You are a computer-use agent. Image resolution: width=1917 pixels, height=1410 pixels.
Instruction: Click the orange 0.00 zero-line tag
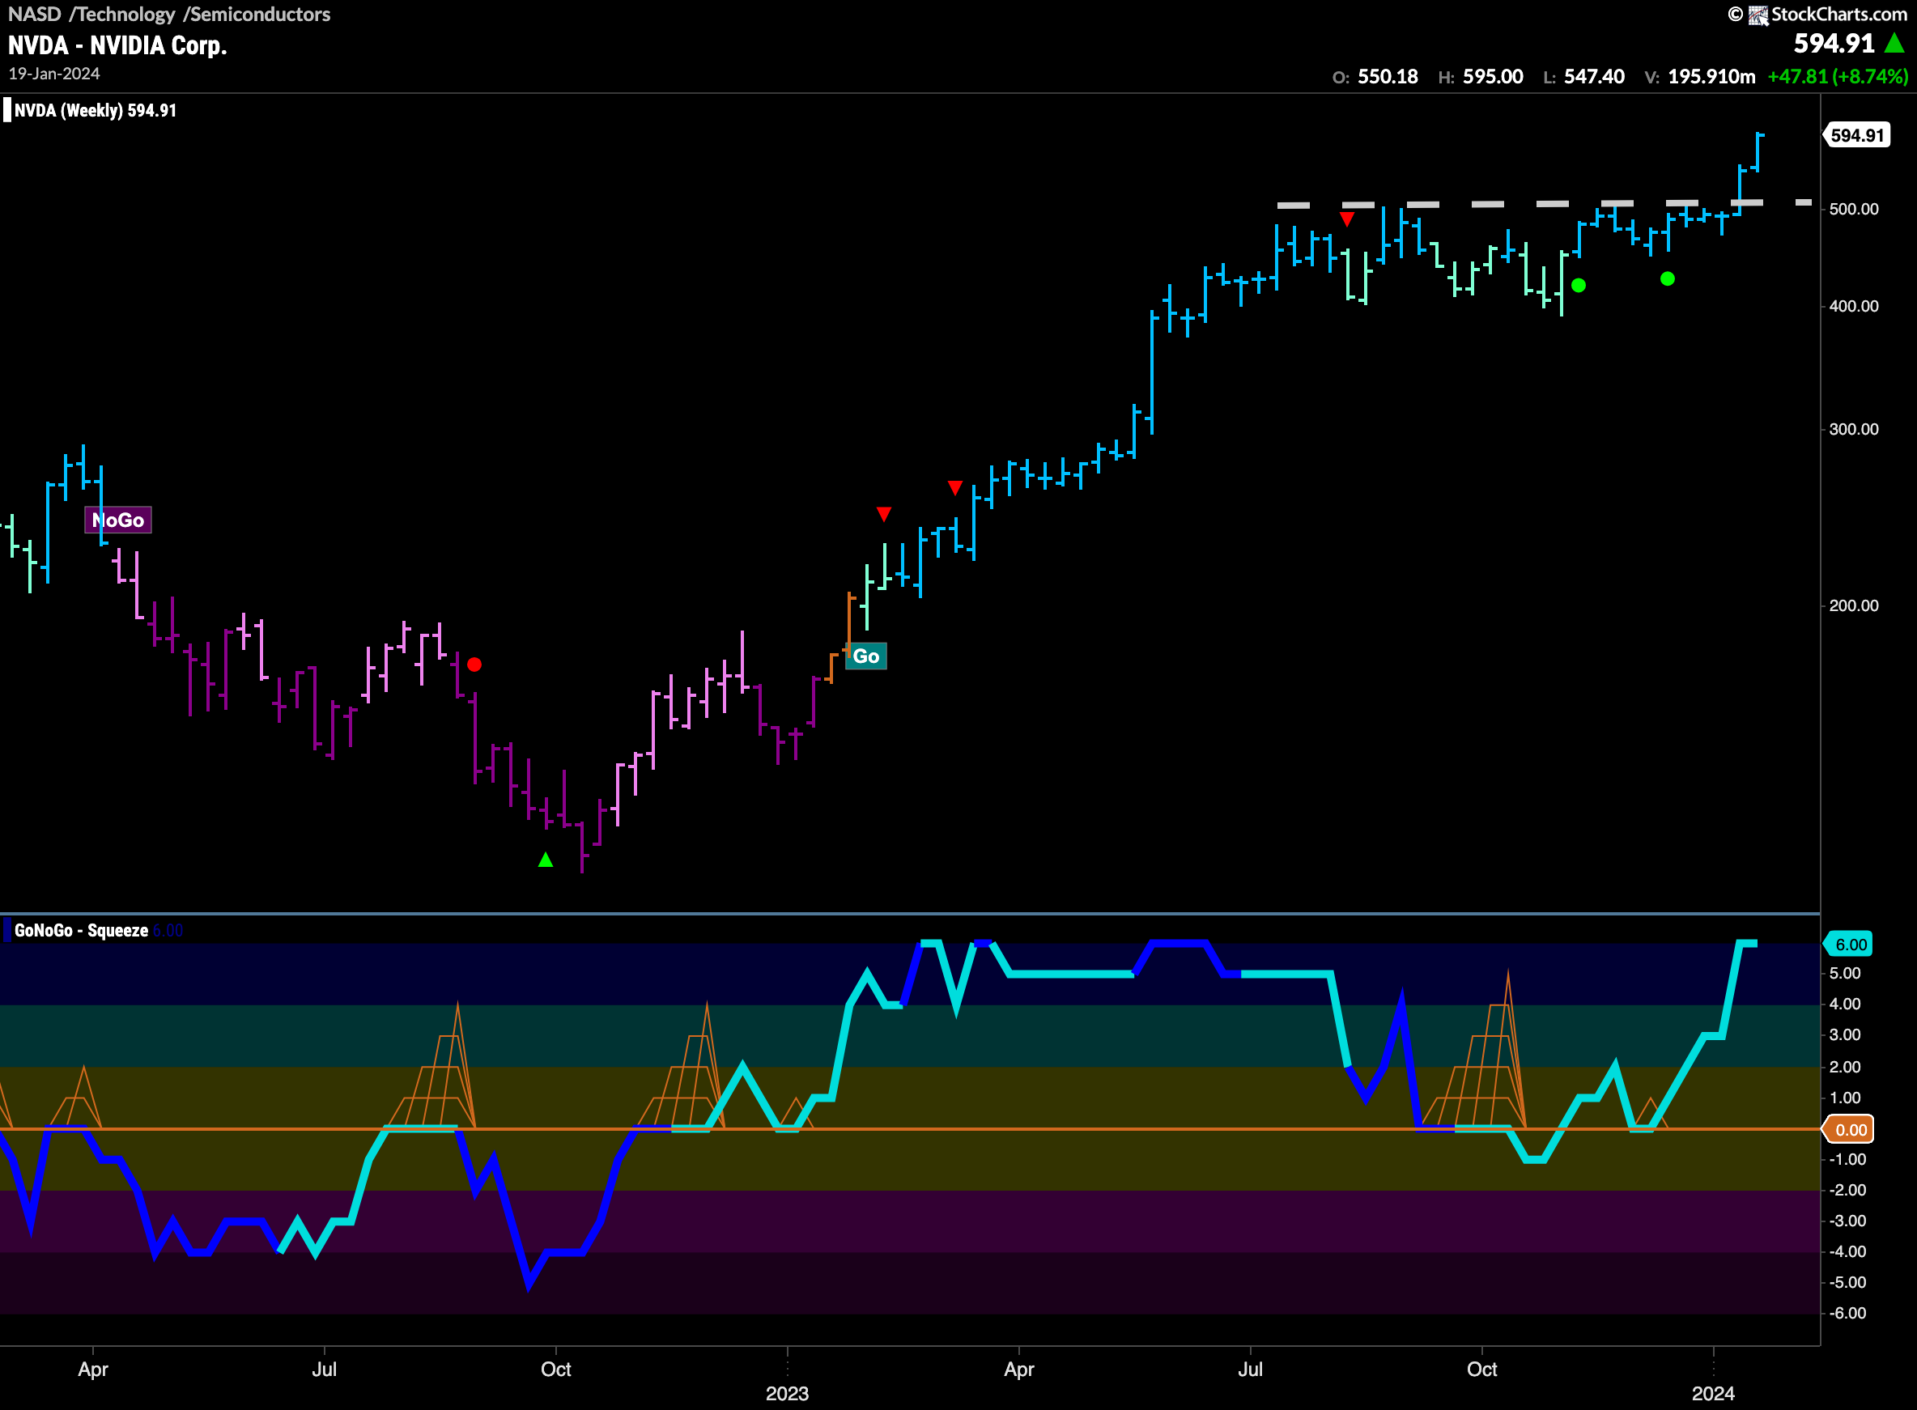(x=1849, y=1129)
